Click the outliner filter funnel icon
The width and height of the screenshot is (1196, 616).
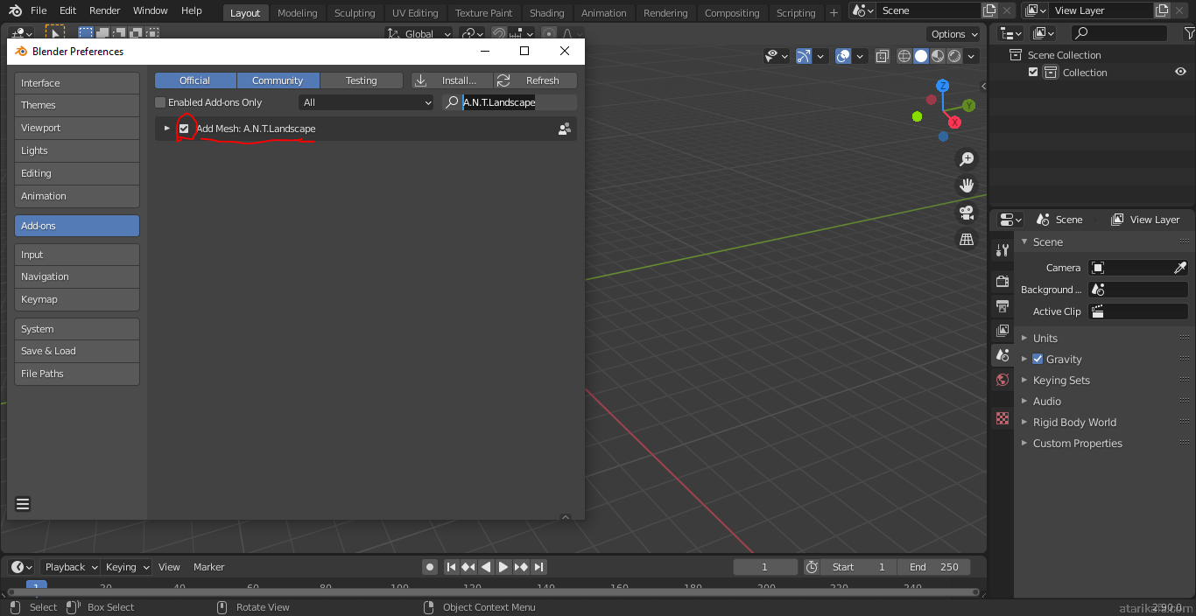1189,33
